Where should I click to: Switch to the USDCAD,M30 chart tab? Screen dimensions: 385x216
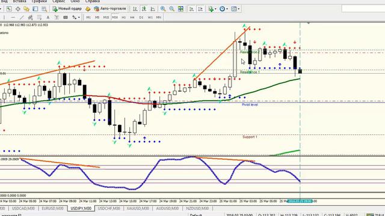23,208
